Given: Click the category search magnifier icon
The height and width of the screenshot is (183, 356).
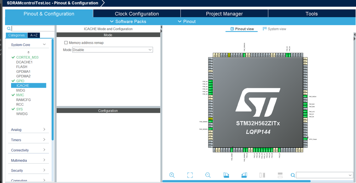Looking at the screenshot, I should [x=9, y=29].
